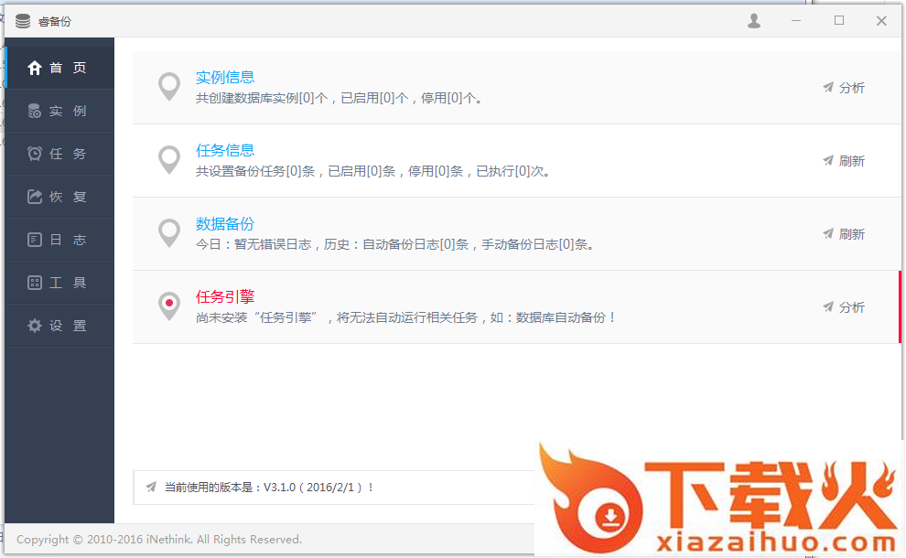Click the 任务信息 heading link
This screenshot has height=558, width=906.
[x=225, y=151]
